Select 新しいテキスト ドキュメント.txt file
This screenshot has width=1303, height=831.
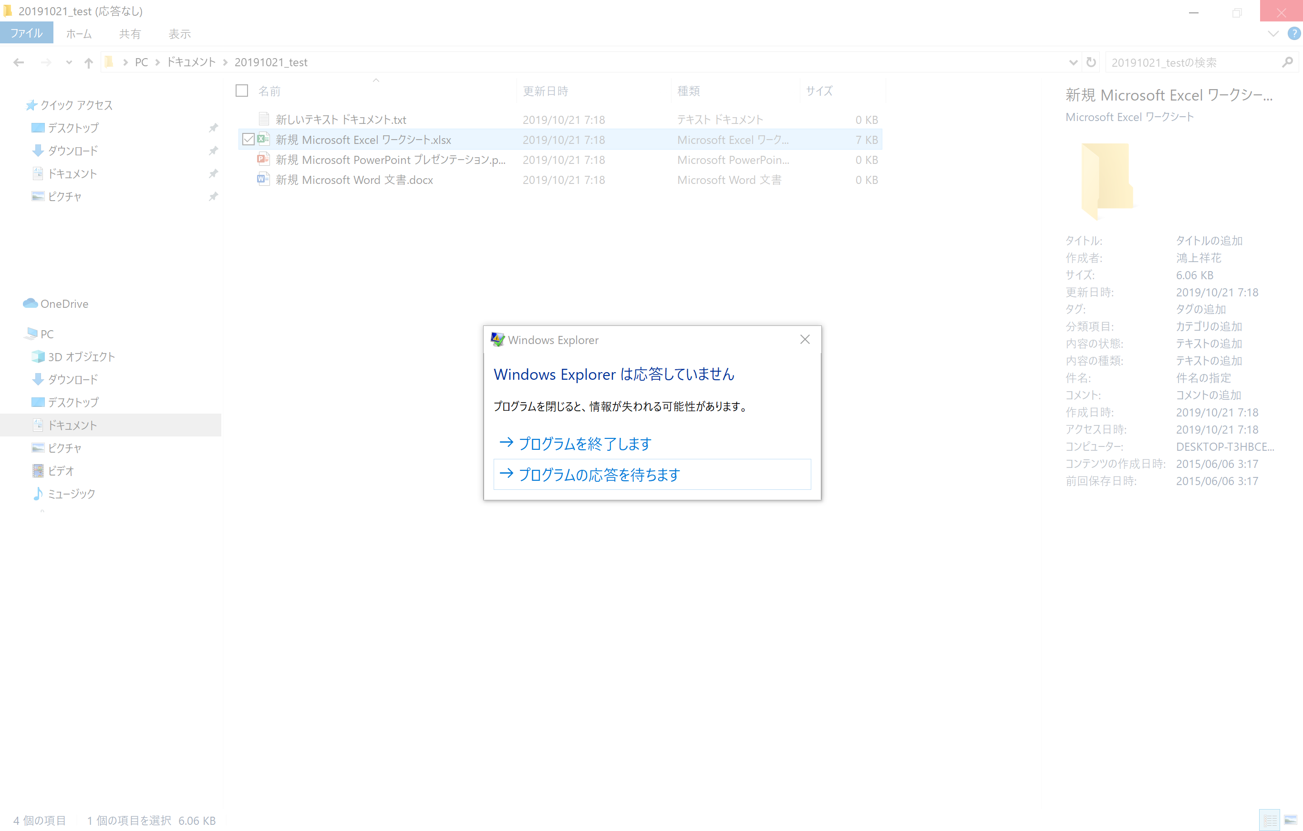341,120
